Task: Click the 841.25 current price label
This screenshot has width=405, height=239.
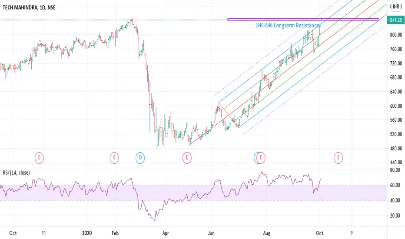Action: tap(396, 20)
